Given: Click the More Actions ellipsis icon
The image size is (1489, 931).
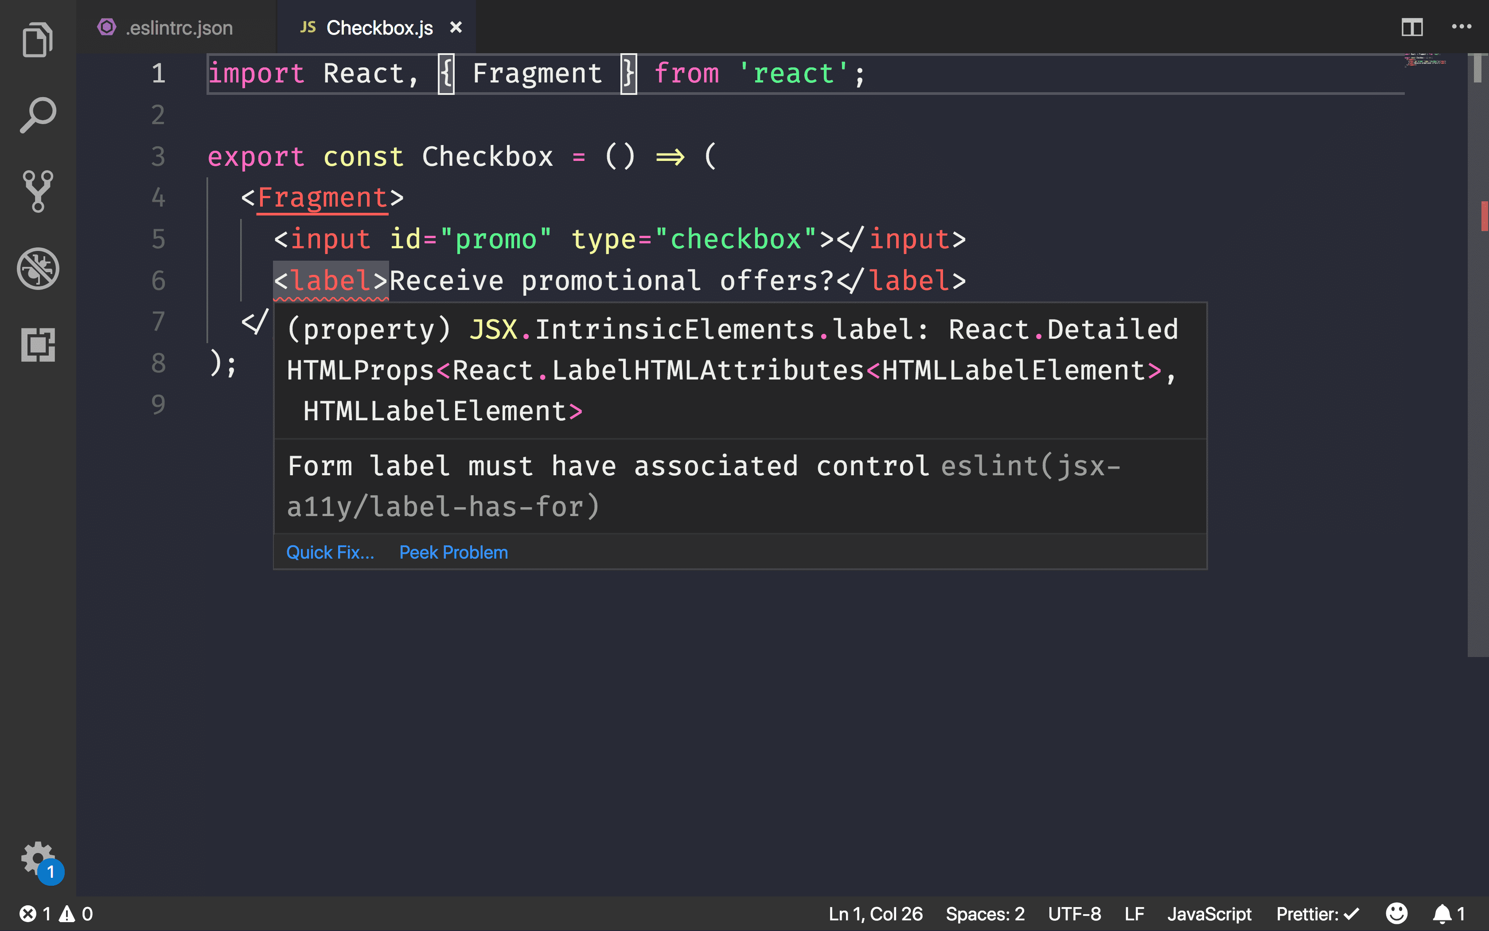Looking at the screenshot, I should [x=1461, y=27].
